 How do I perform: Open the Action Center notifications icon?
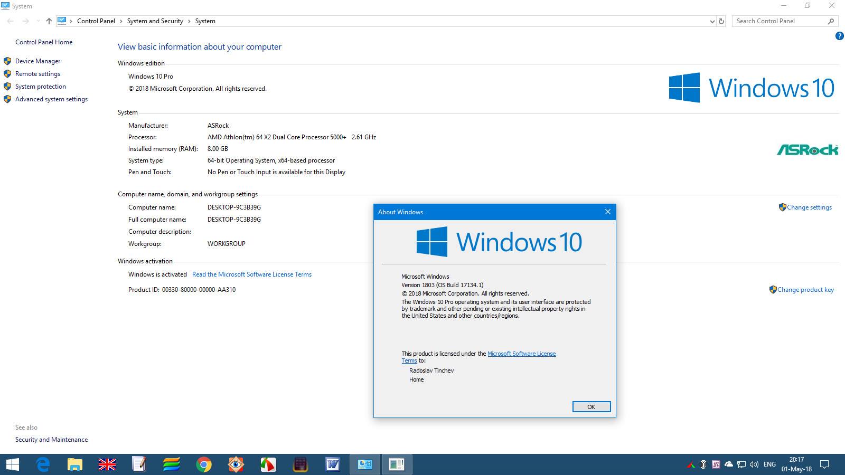coord(824,464)
